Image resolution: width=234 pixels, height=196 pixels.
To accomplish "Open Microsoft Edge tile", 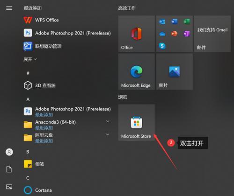I will (x=136, y=71).
